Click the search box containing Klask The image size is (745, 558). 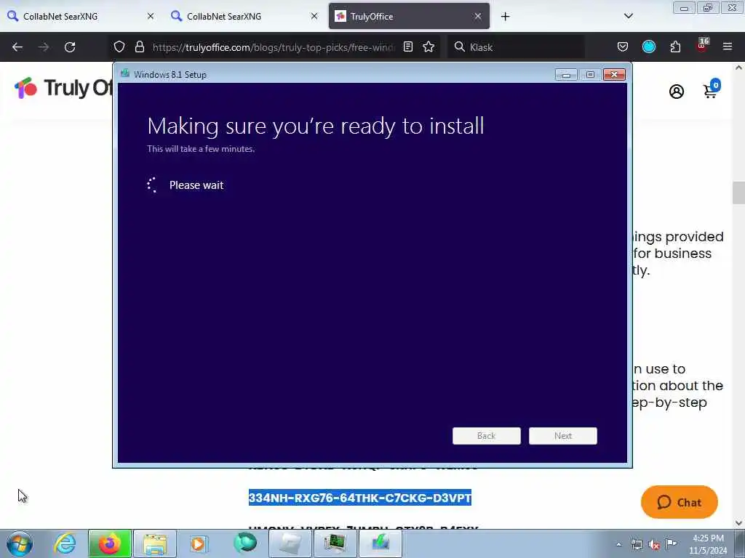[x=516, y=47]
